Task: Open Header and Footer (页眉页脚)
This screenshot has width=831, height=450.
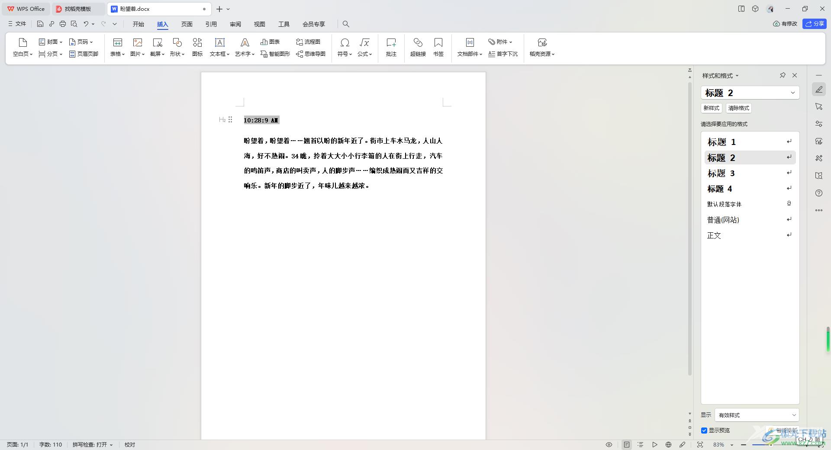Action: click(84, 54)
